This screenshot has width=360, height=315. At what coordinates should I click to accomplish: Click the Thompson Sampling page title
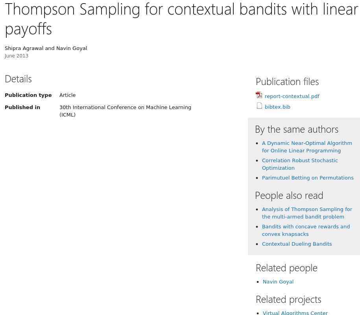[181, 19]
